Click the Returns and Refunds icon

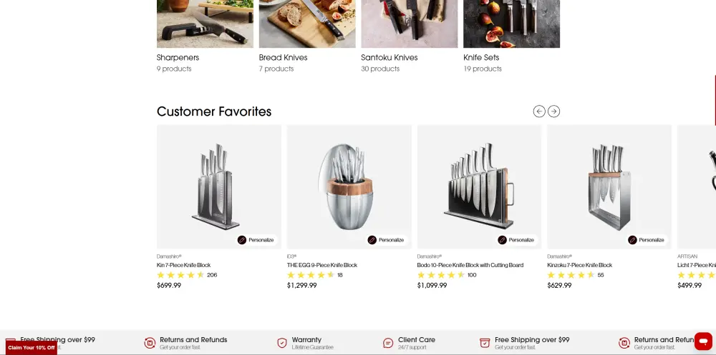(150, 343)
